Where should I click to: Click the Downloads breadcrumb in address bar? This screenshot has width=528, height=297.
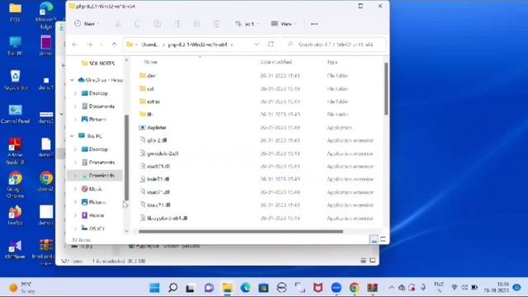[150, 45]
